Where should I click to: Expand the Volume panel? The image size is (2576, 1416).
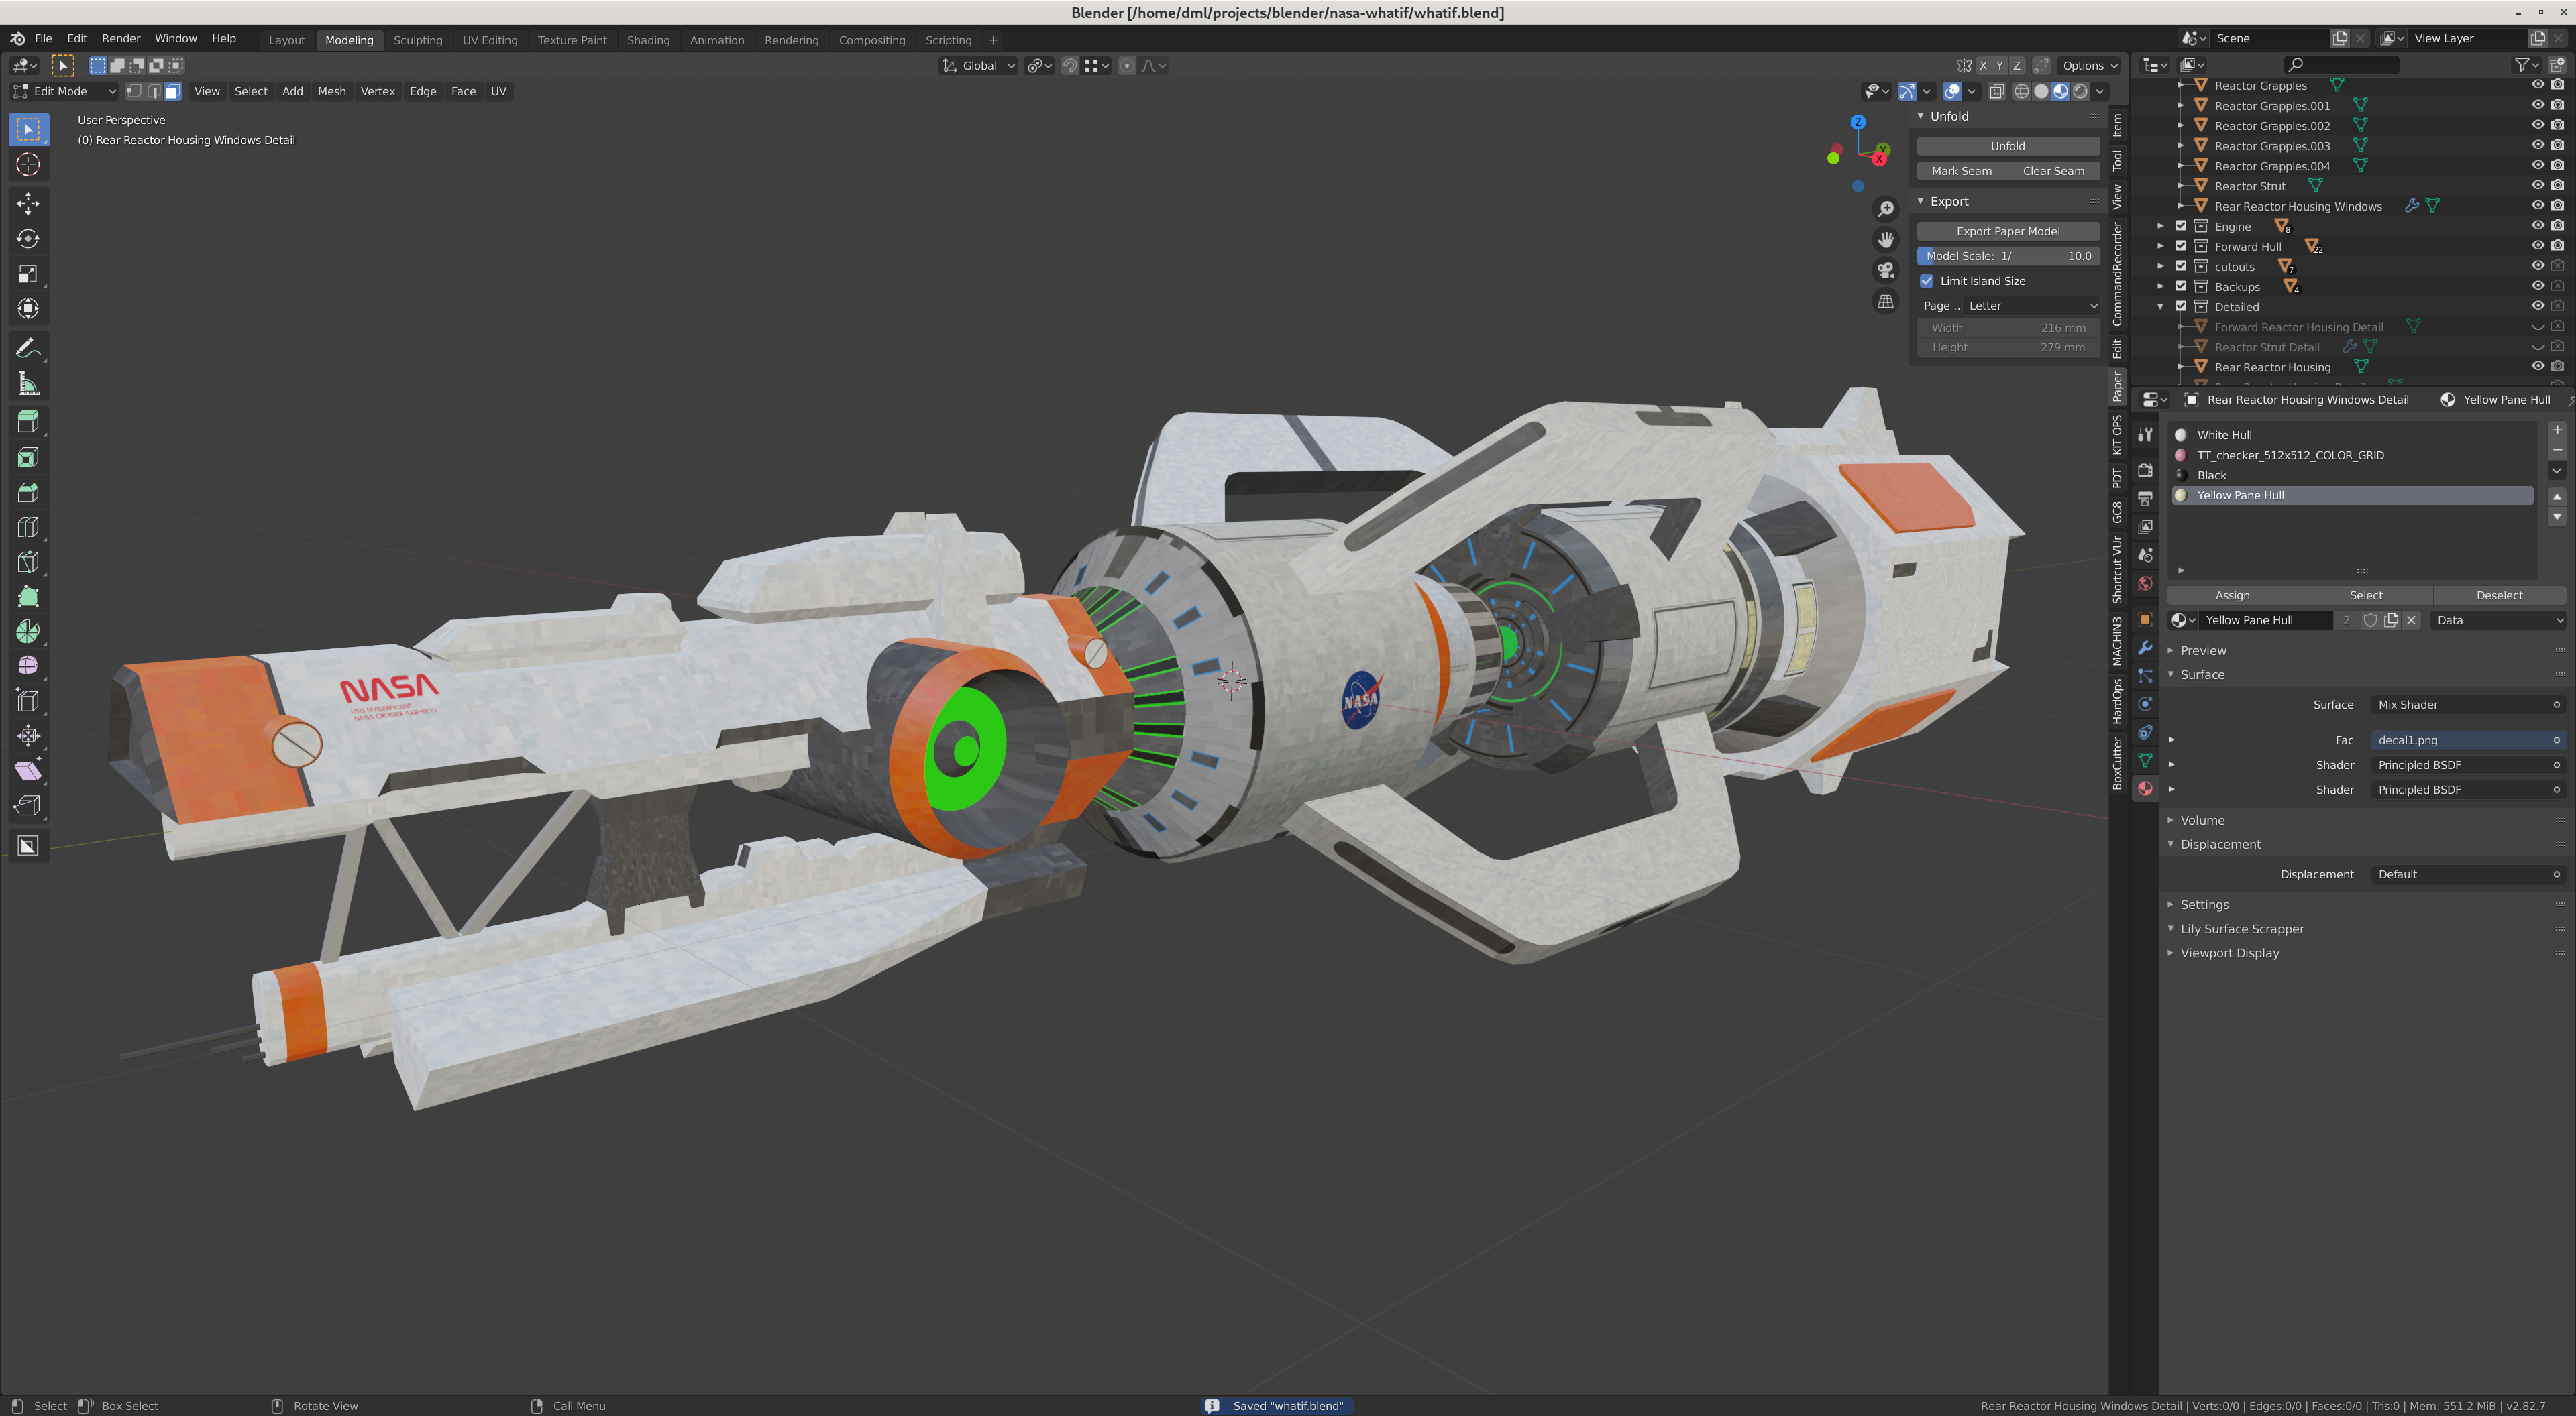[2202, 821]
